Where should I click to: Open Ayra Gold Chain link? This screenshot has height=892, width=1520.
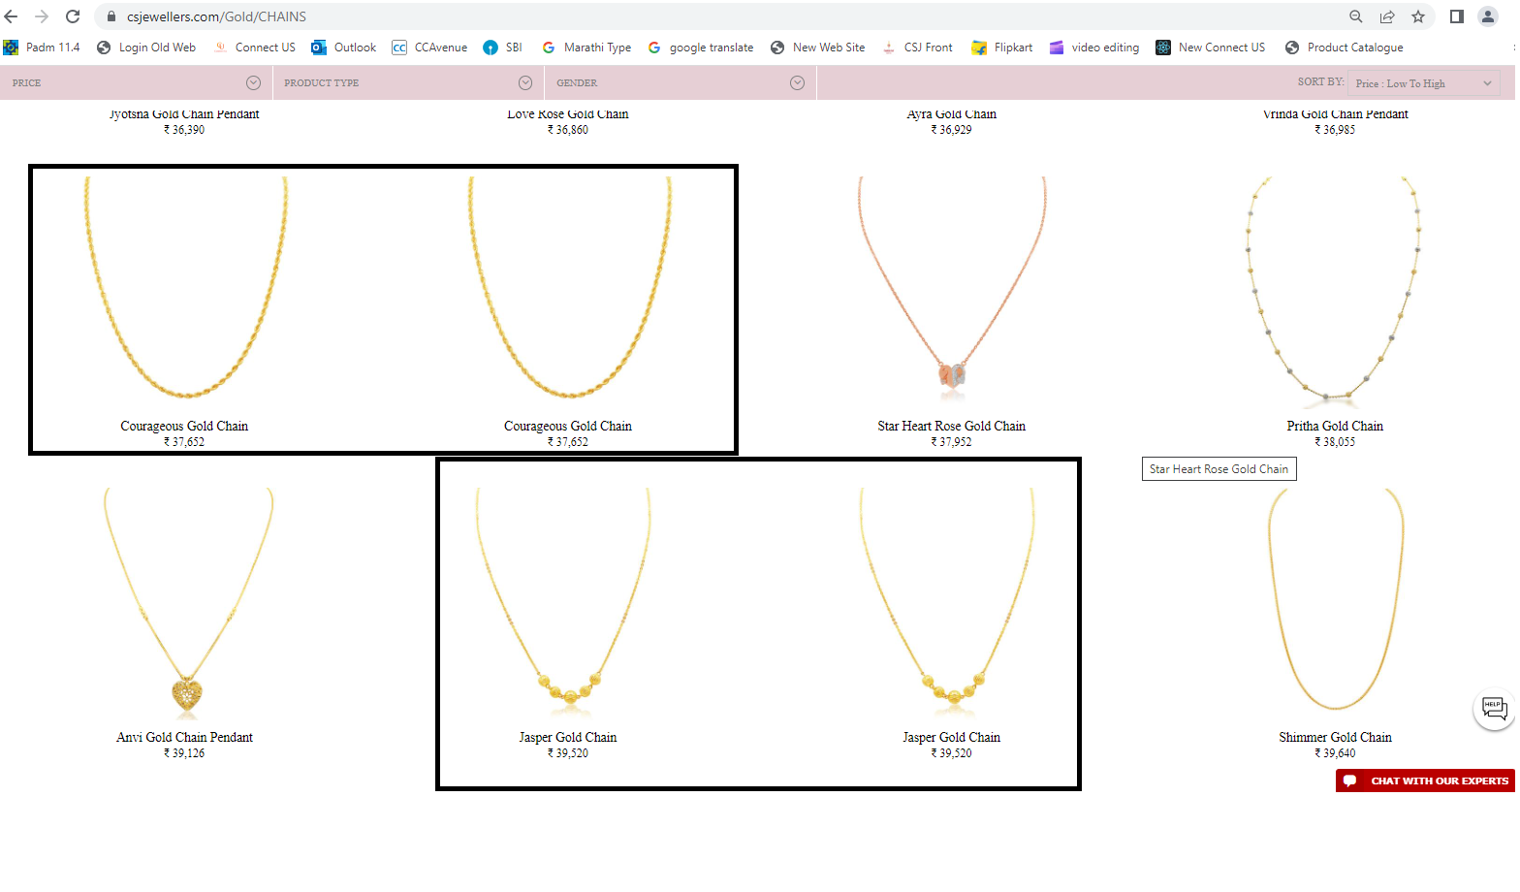point(952,113)
